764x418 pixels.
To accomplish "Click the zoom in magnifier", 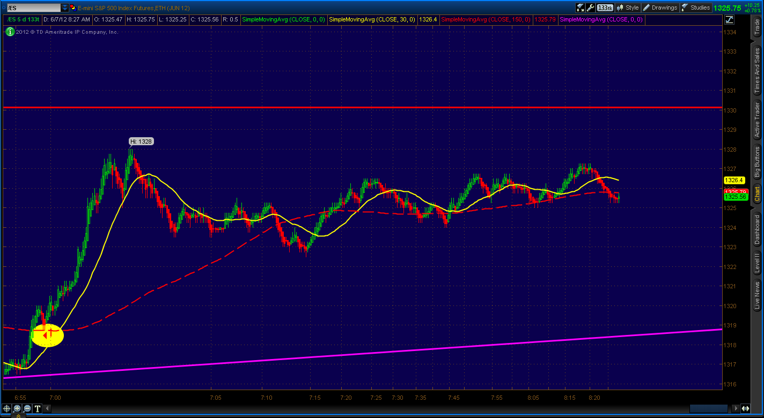I will coord(17,409).
